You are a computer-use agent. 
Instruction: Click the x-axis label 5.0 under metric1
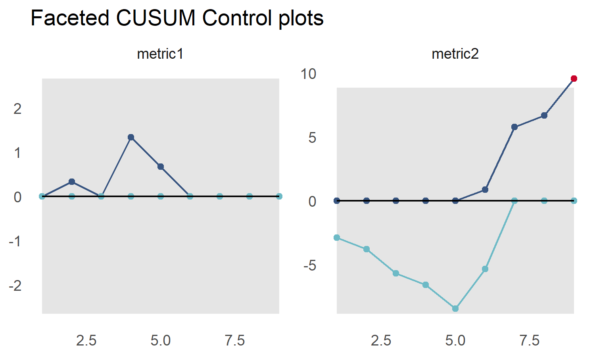(x=161, y=340)
